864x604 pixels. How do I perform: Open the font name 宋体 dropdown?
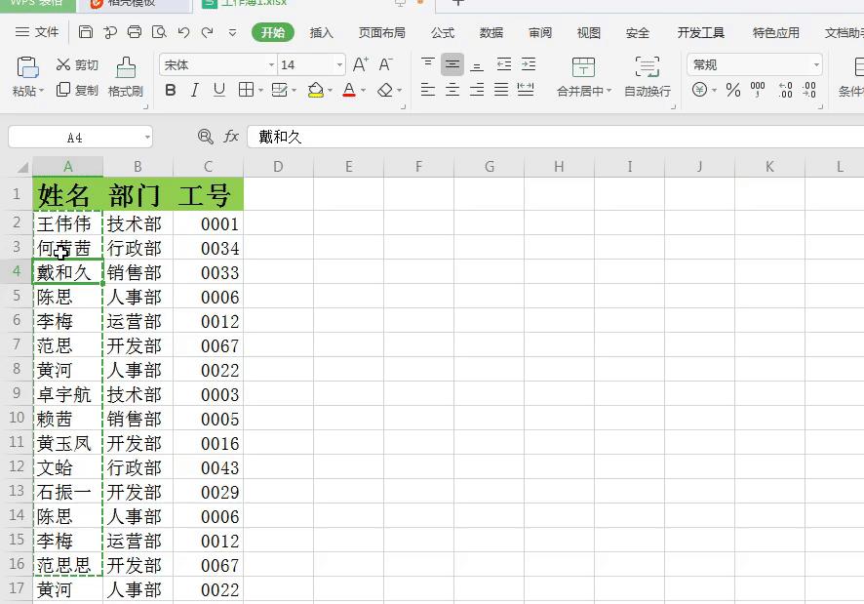tap(271, 65)
